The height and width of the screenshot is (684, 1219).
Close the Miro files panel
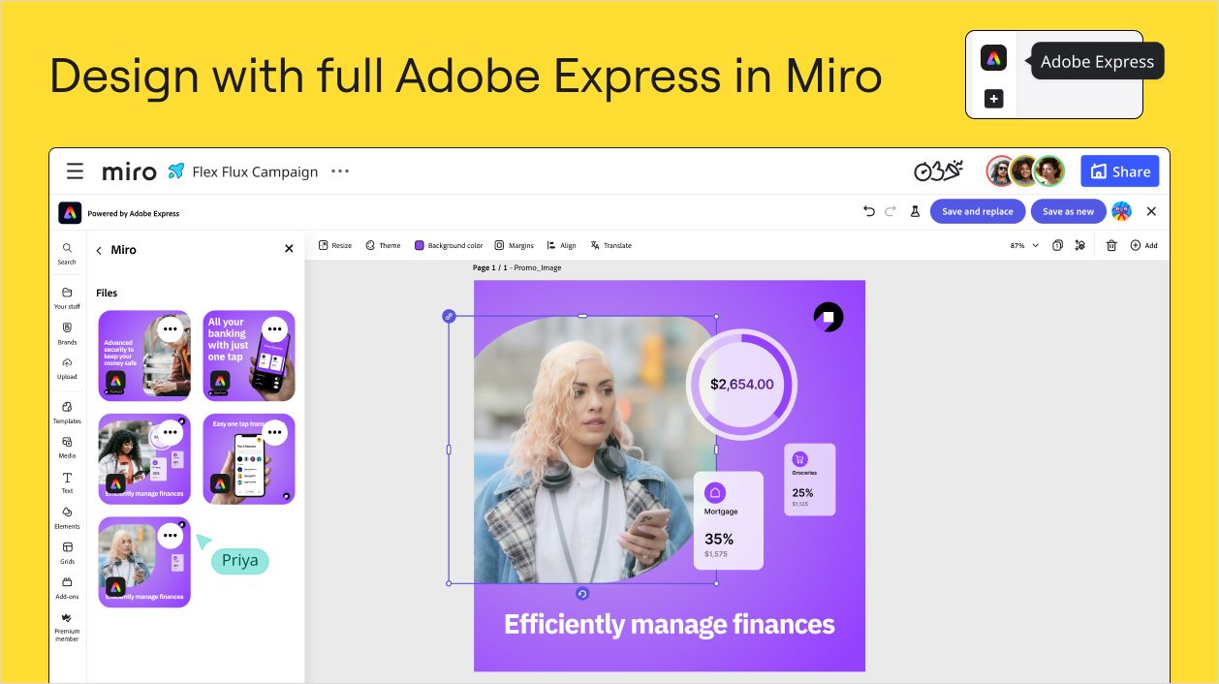(x=289, y=249)
